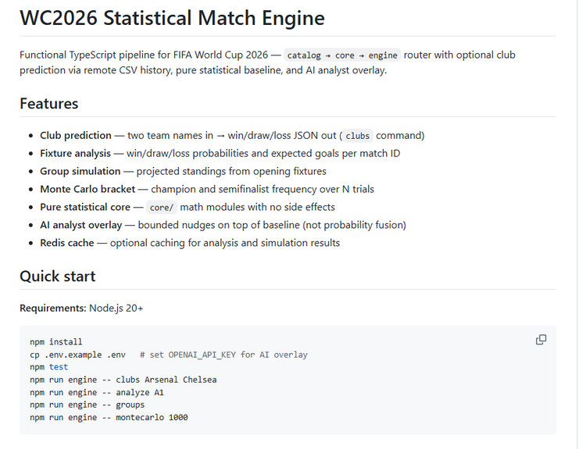The image size is (586, 449).
Task: Click the WC2026 Statistical Match Engine heading
Action: coord(173,18)
